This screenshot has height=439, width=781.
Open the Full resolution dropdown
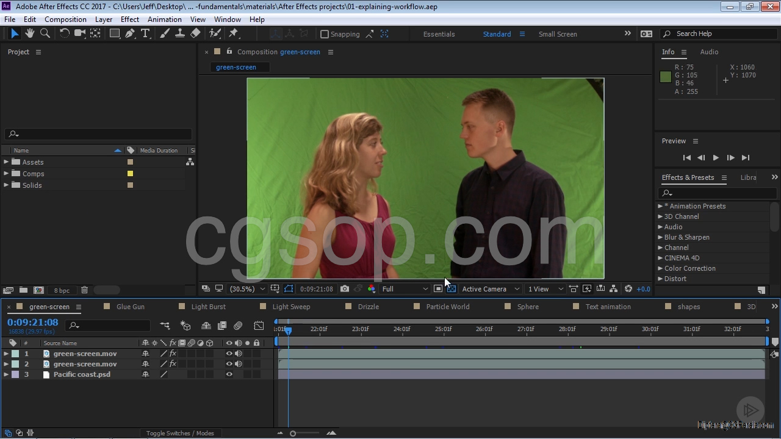point(405,289)
